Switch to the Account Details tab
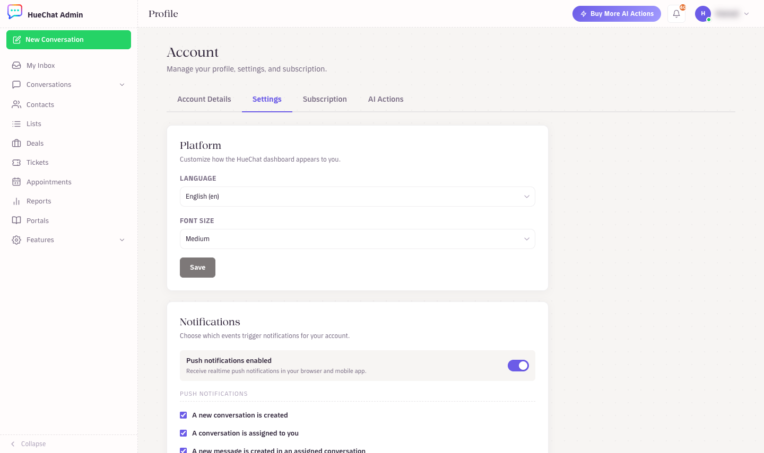764x453 pixels. coord(204,99)
